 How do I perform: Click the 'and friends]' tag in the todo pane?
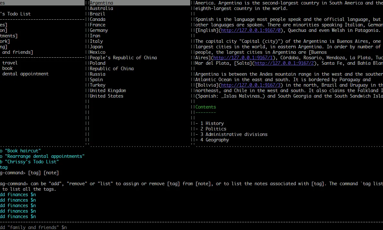[x=18, y=52]
